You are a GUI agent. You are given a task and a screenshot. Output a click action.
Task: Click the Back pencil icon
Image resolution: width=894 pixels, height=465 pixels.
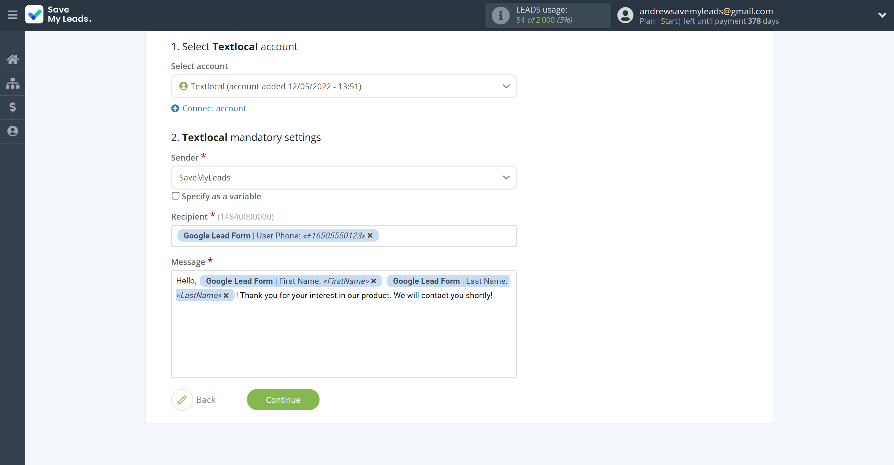pyautogui.click(x=182, y=400)
